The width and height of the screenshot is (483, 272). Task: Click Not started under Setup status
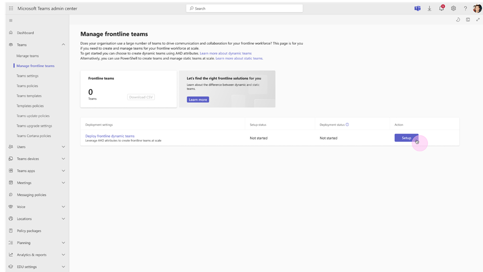click(x=258, y=138)
